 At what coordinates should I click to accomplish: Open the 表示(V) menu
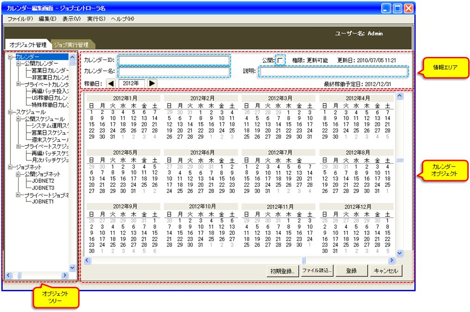point(71,19)
